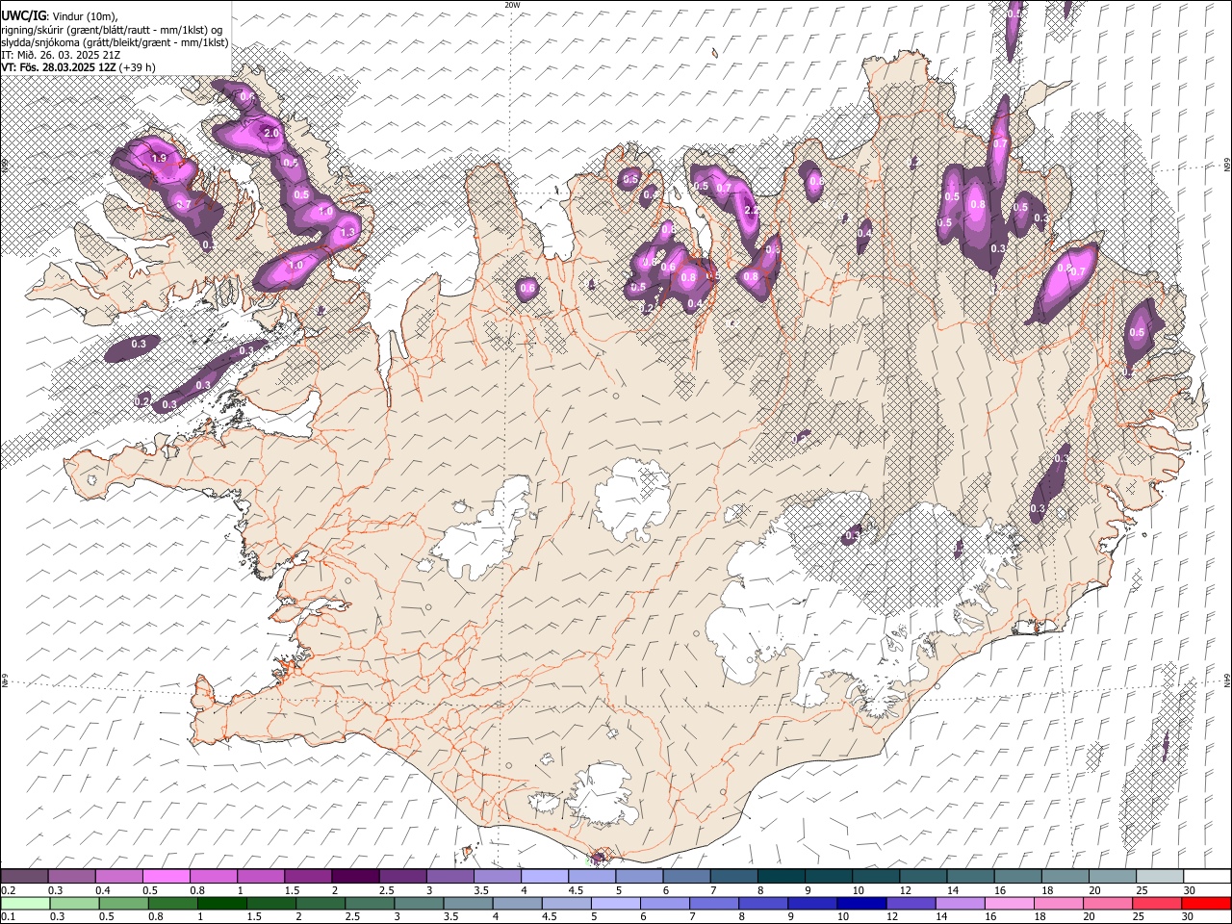Click the '1.9' snowfall value on the map

[x=160, y=158]
